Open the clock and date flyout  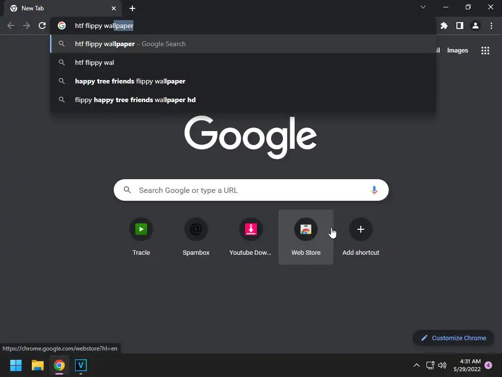pyautogui.click(x=467, y=365)
